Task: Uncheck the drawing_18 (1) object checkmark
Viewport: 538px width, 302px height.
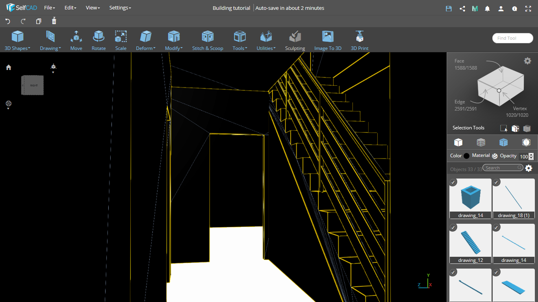Action: tap(496, 182)
